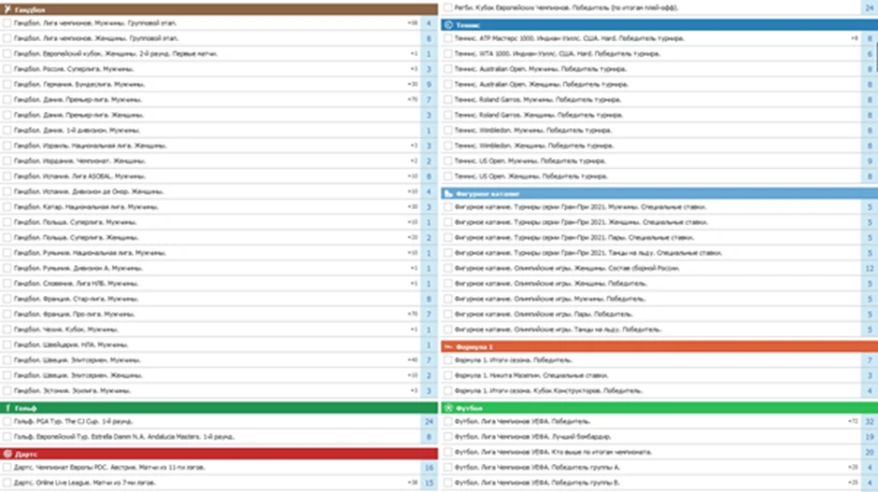Click the +40 value in Швеция Элитсериен Мужчины row

413,360
